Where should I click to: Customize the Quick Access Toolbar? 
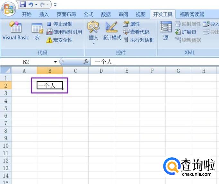(55, 5)
